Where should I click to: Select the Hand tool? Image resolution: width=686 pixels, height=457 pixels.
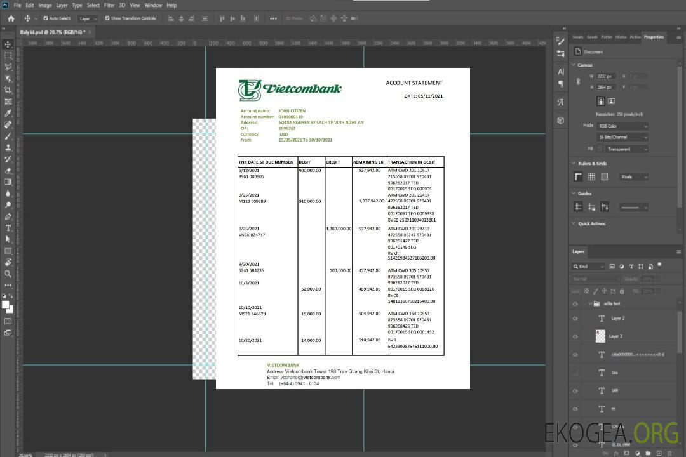pyautogui.click(x=8, y=262)
